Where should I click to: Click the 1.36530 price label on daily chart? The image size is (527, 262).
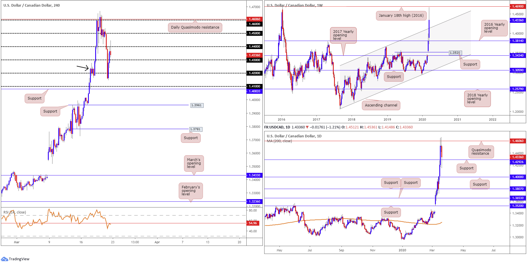(518, 198)
